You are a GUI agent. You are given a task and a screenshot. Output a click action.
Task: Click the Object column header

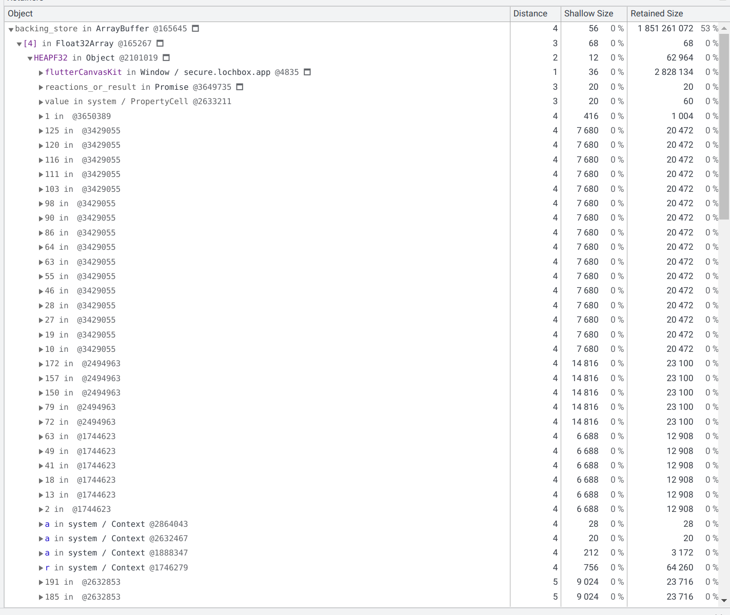click(20, 13)
